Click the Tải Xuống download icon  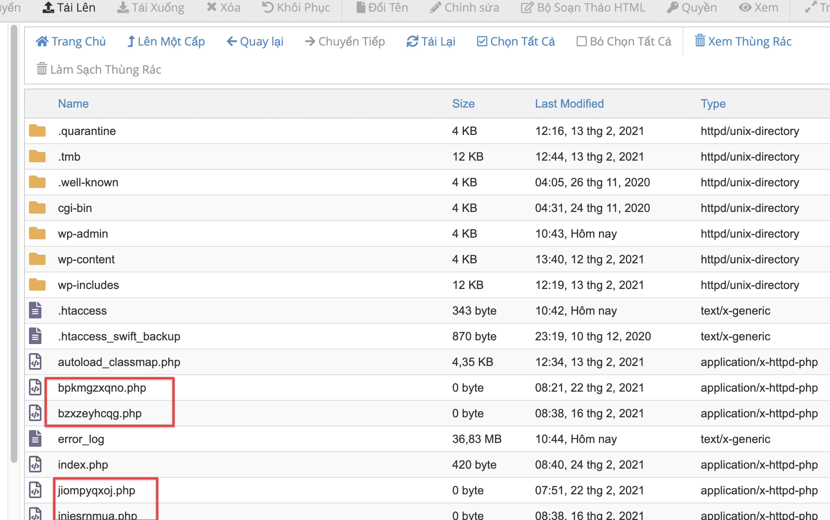click(x=123, y=7)
